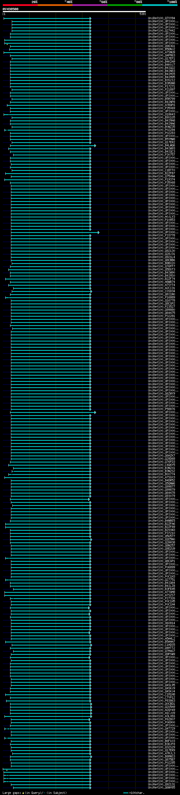Select UniRef100_P83863 label
180x795 pixels.
[161, 701]
